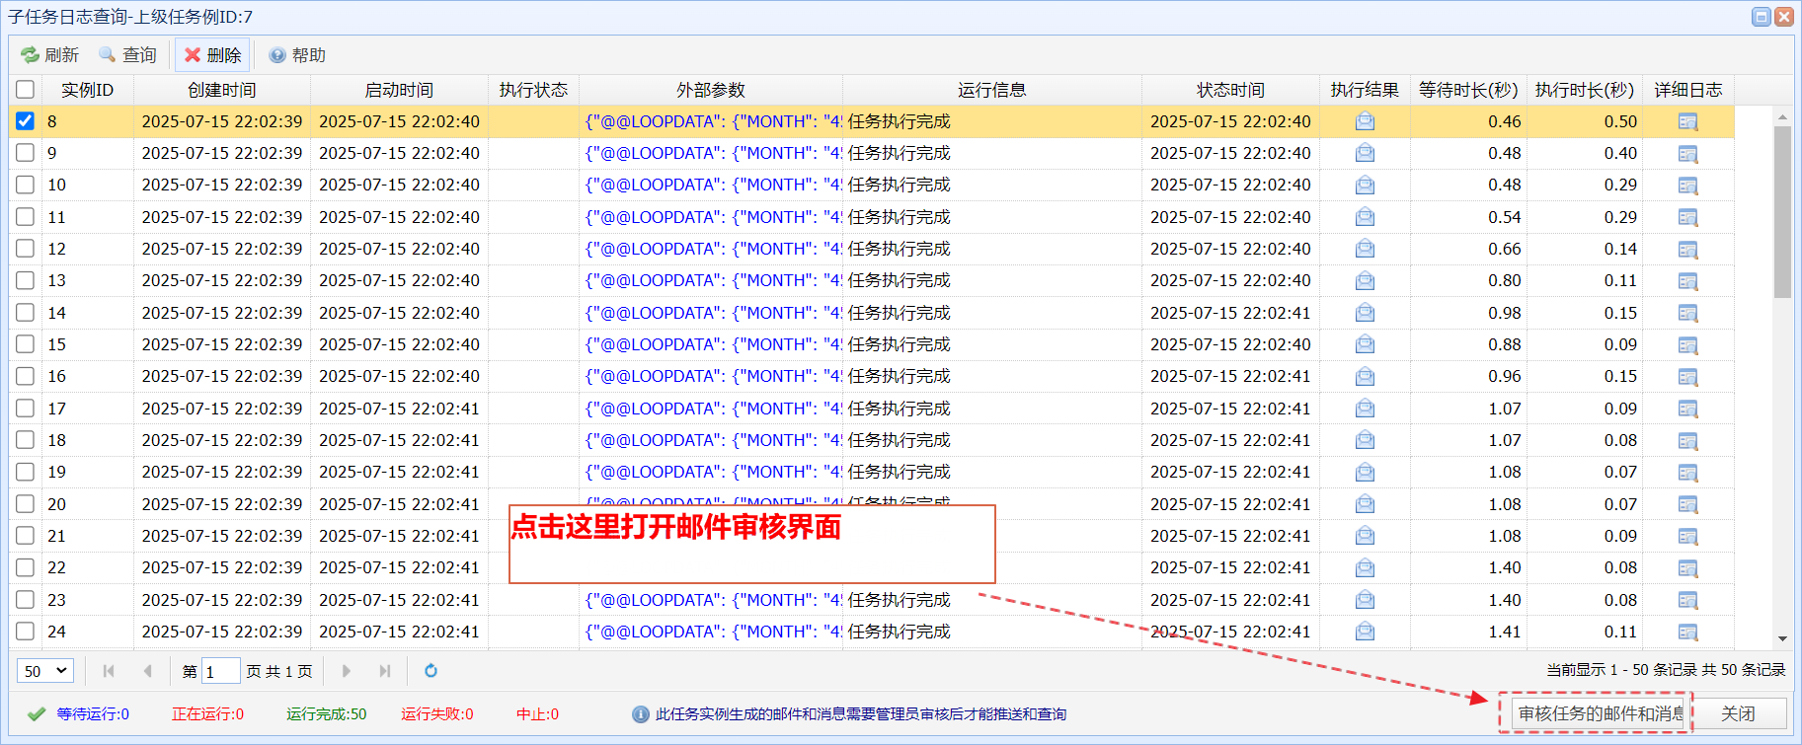Click the pagination reload icon
The height and width of the screenshot is (745, 1802).
pyautogui.click(x=431, y=671)
